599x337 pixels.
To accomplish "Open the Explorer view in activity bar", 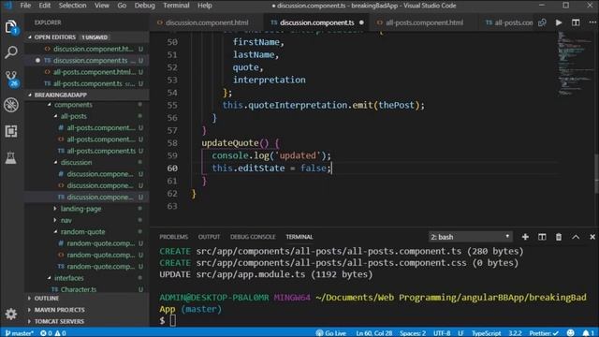I will (11, 27).
